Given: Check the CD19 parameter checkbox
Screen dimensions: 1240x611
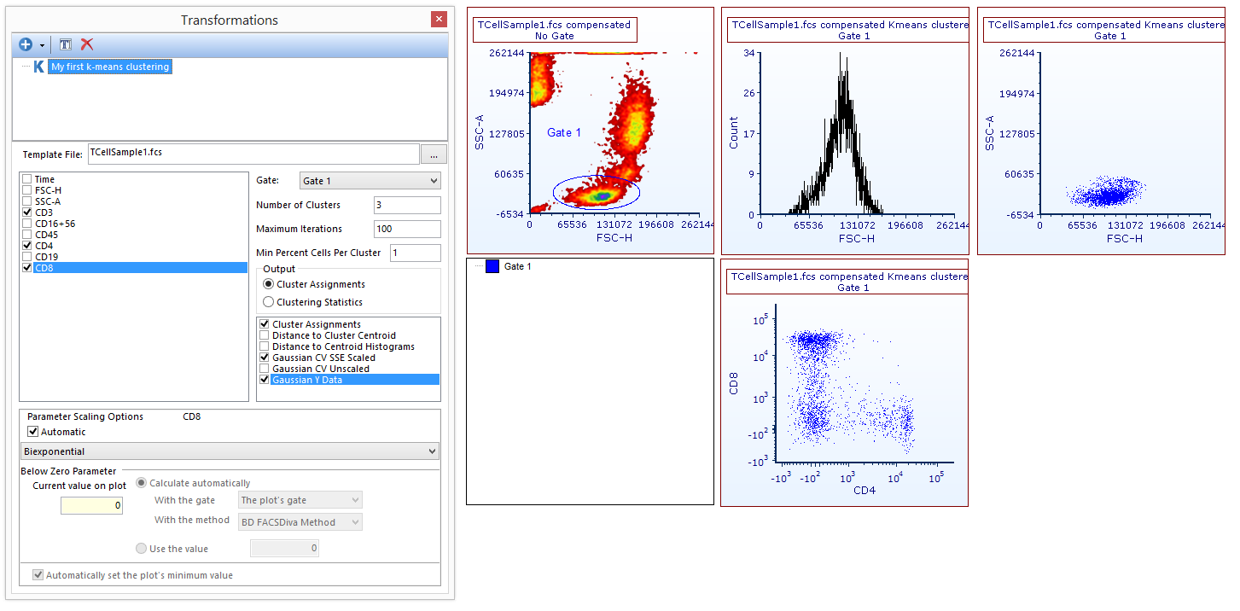Looking at the screenshot, I should pyautogui.click(x=27, y=257).
